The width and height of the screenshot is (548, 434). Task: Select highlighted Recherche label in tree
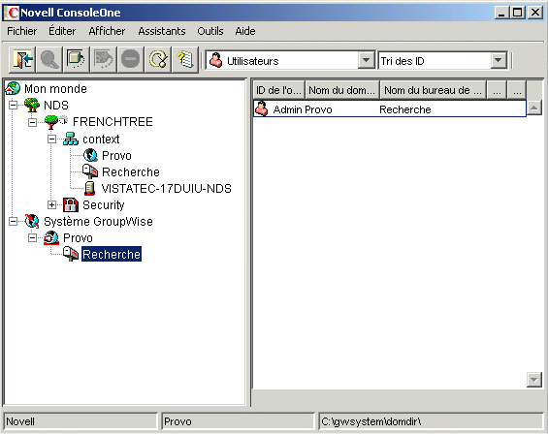(x=112, y=254)
